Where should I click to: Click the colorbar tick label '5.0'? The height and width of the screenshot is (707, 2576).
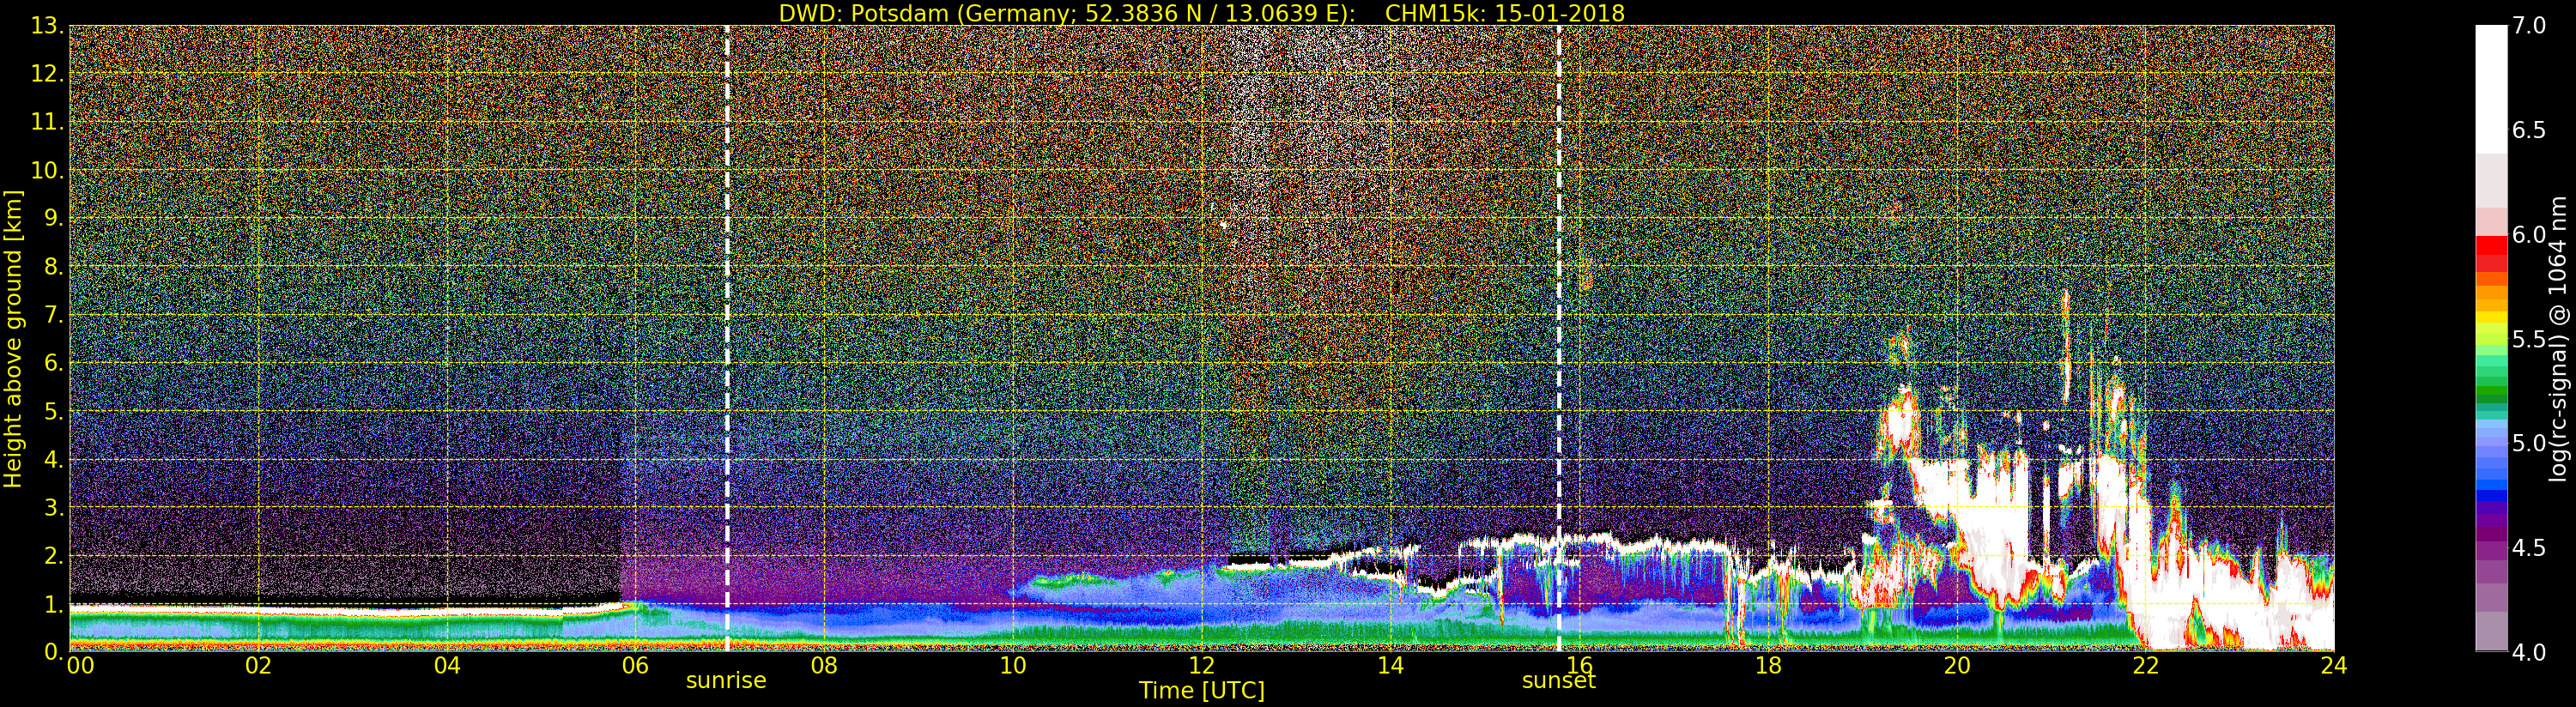pyautogui.click(x=2529, y=443)
